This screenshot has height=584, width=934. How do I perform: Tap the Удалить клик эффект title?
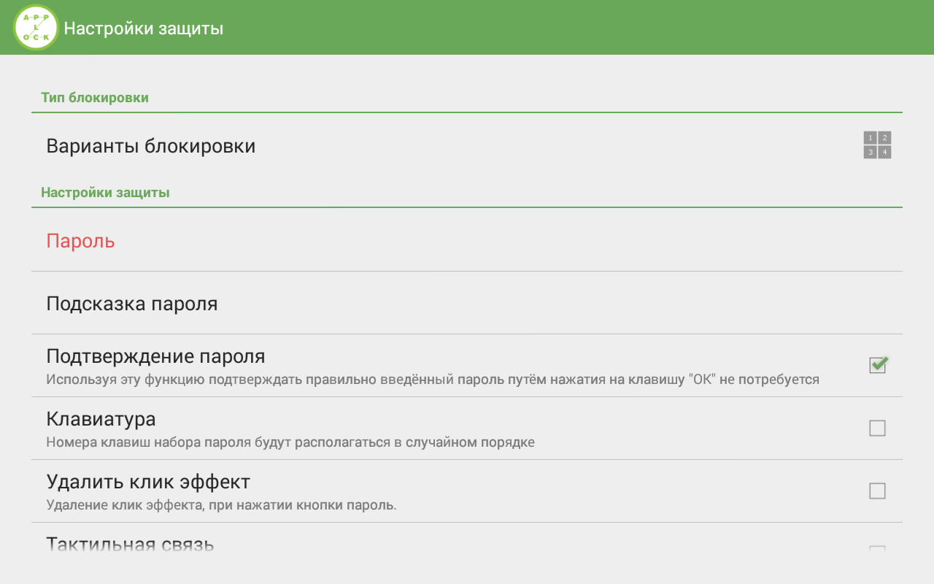point(148,482)
